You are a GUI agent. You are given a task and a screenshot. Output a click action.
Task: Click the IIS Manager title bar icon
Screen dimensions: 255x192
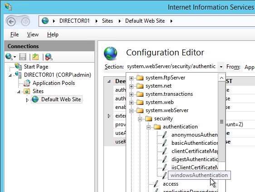(8, 7)
